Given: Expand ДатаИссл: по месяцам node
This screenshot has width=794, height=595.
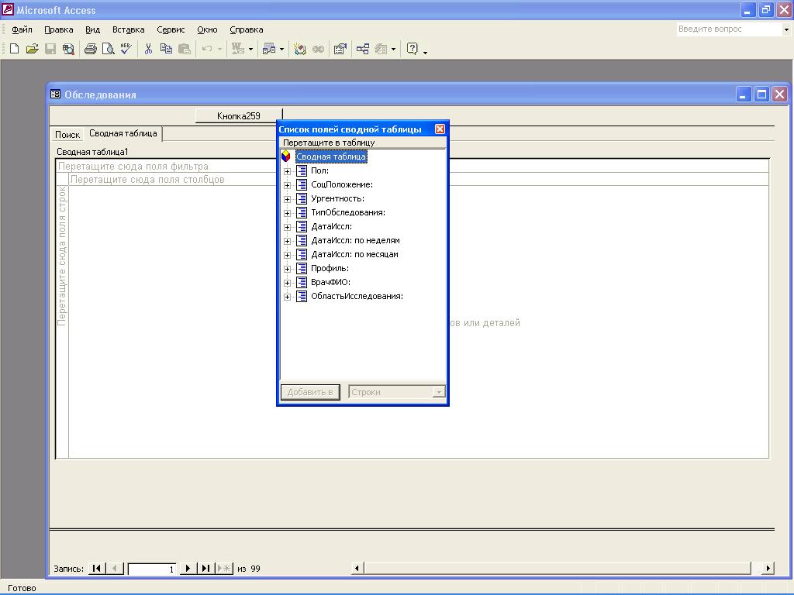Looking at the screenshot, I should pos(287,254).
